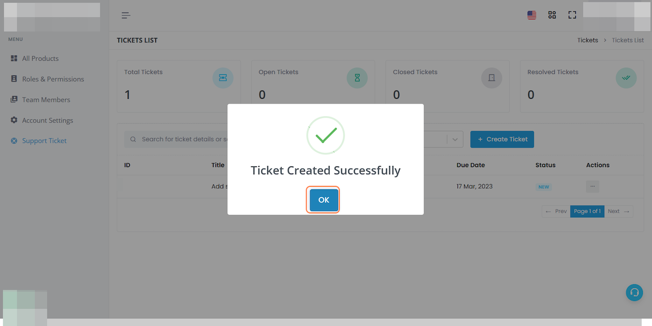Image resolution: width=652 pixels, height=326 pixels.
Task: Click the Resolved Tickets double-check icon
Action: pyautogui.click(x=626, y=78)
